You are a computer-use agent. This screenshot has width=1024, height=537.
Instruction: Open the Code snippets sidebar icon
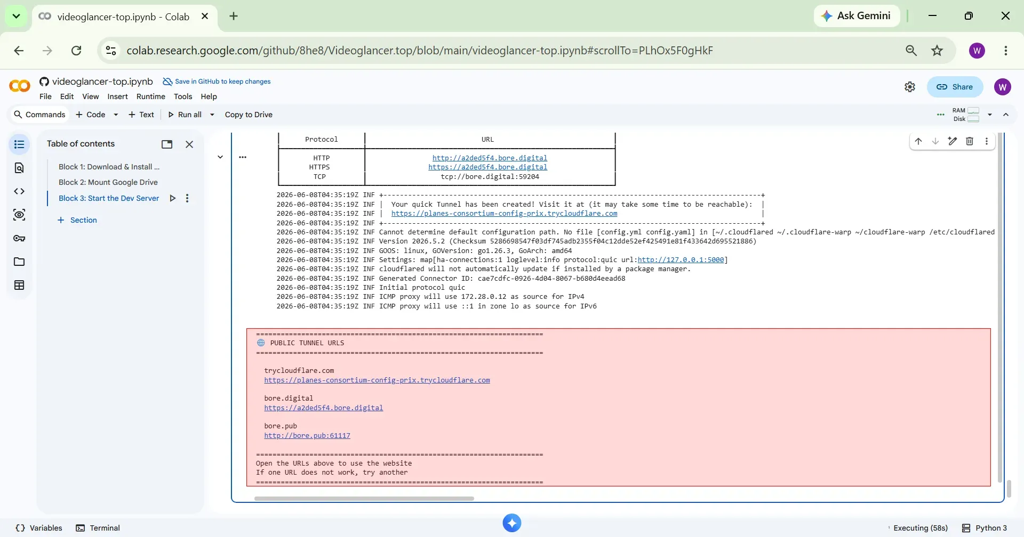(x=19, y=191)
